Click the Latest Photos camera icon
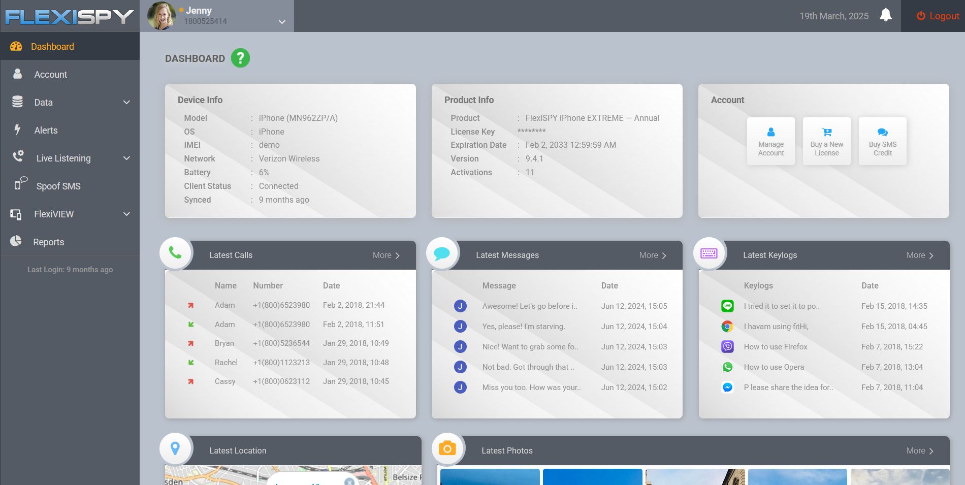Viewport: 965px width, 485px height. pyautogui.click(x=447, y=448)
